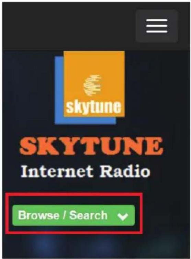Click the top bar of the menu icon
This screenshot has height=259, width=191.
click(157, 20)
